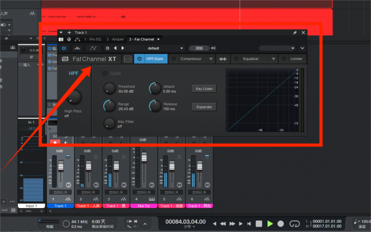This screenshot has height=232, width=371.
Task: Click the fast forward button in transport
Action: tap(232, 223)
